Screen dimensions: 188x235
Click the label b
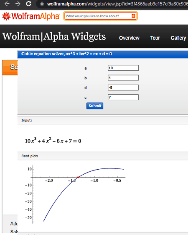click(86, 78)
